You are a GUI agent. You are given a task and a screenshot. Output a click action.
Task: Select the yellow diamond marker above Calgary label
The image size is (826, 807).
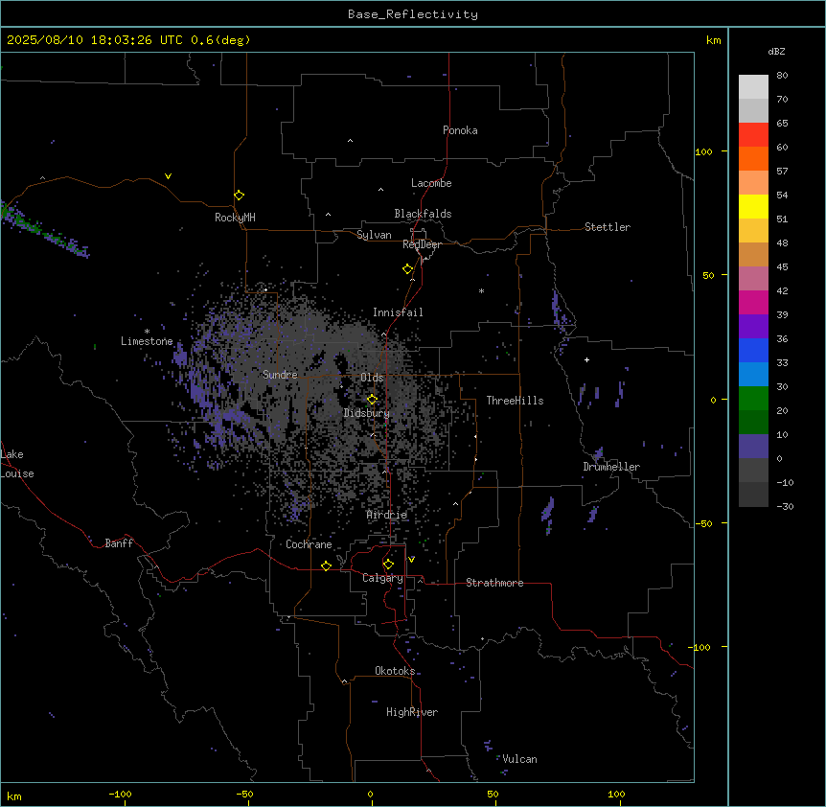point(388,565)
